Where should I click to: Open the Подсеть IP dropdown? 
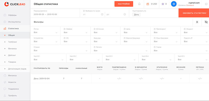(x=195, y=40)
